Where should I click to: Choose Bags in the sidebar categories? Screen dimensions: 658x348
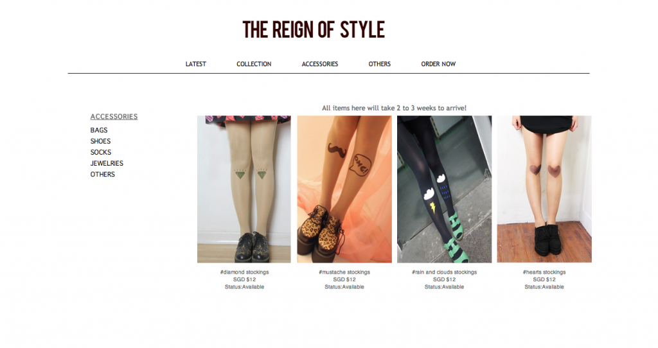pos(99,130)
